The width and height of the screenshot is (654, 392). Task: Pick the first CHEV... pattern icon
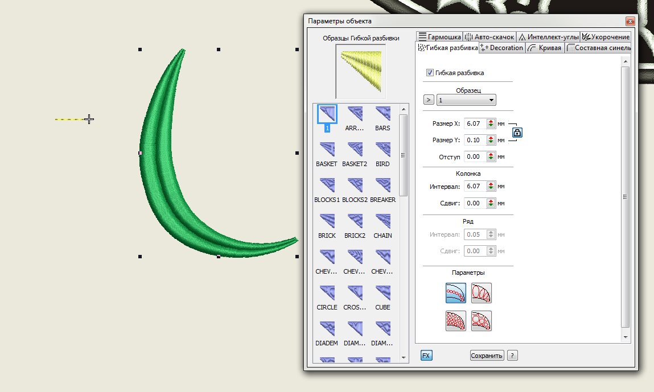click(x=327, y=257)
